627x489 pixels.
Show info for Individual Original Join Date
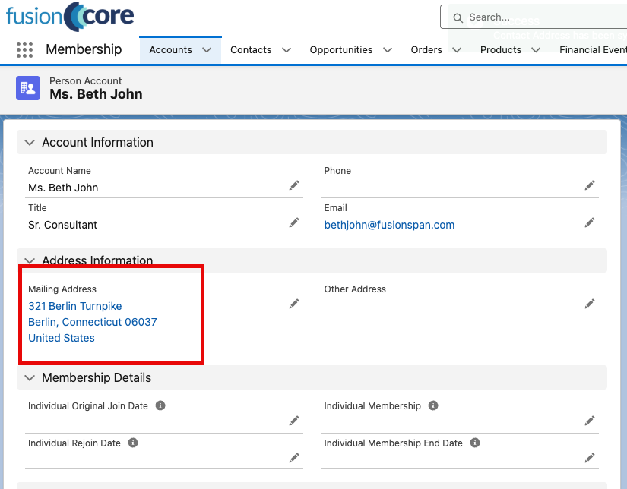pos(160,405)
